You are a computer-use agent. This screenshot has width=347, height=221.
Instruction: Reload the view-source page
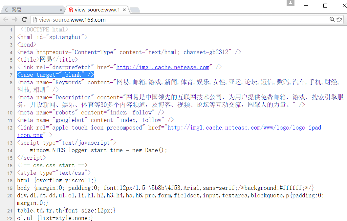(x=24, y=19)
